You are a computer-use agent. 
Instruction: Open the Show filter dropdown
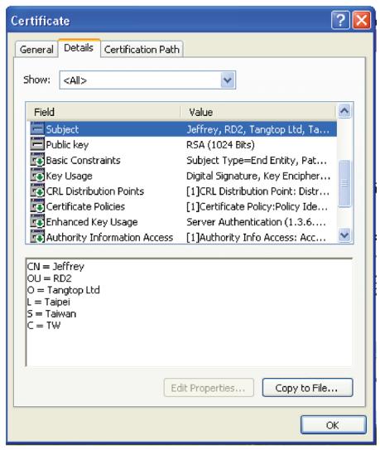click(228, 80)
